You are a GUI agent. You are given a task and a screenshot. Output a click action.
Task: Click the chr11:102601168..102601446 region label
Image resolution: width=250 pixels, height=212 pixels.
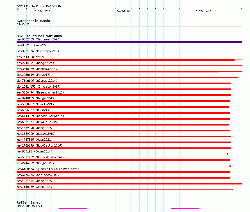39,6
